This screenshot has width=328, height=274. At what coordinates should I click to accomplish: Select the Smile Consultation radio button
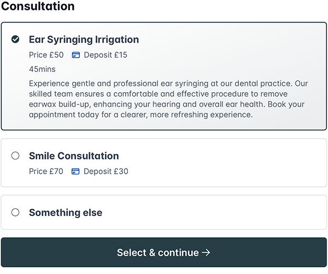[15, 156]
